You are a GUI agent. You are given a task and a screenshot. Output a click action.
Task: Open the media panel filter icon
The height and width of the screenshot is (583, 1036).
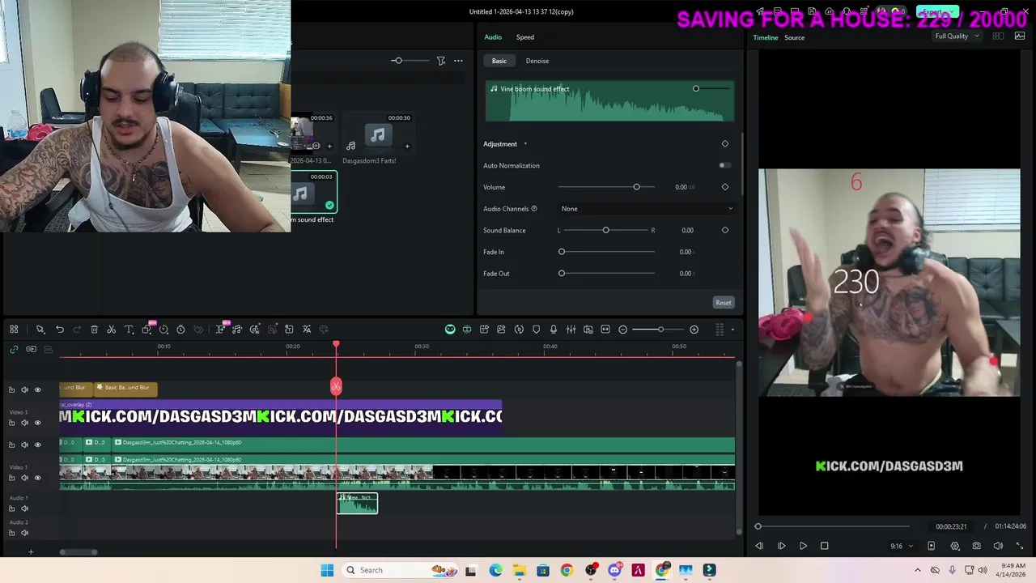[441, 61]
